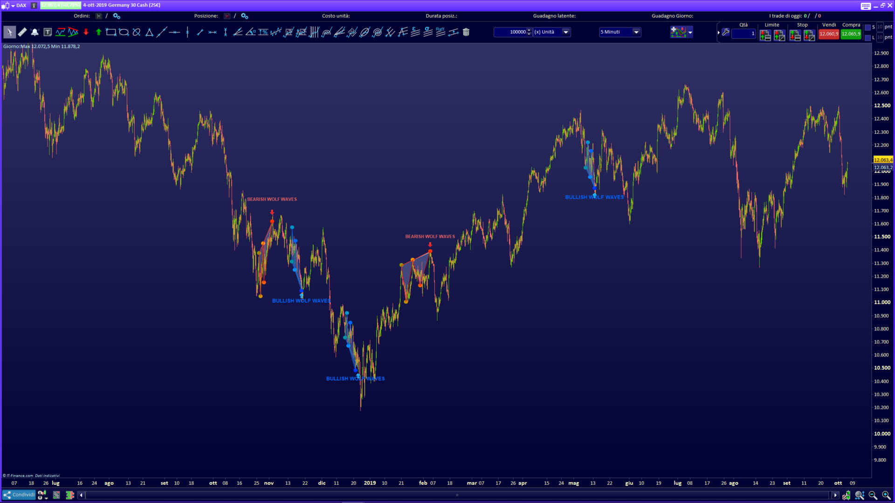Image resolution: width=895 pixels, height=503 pixels.
Task: Select the triangle drawing tool
Action: pyautogui.click(x=149, y=32)
